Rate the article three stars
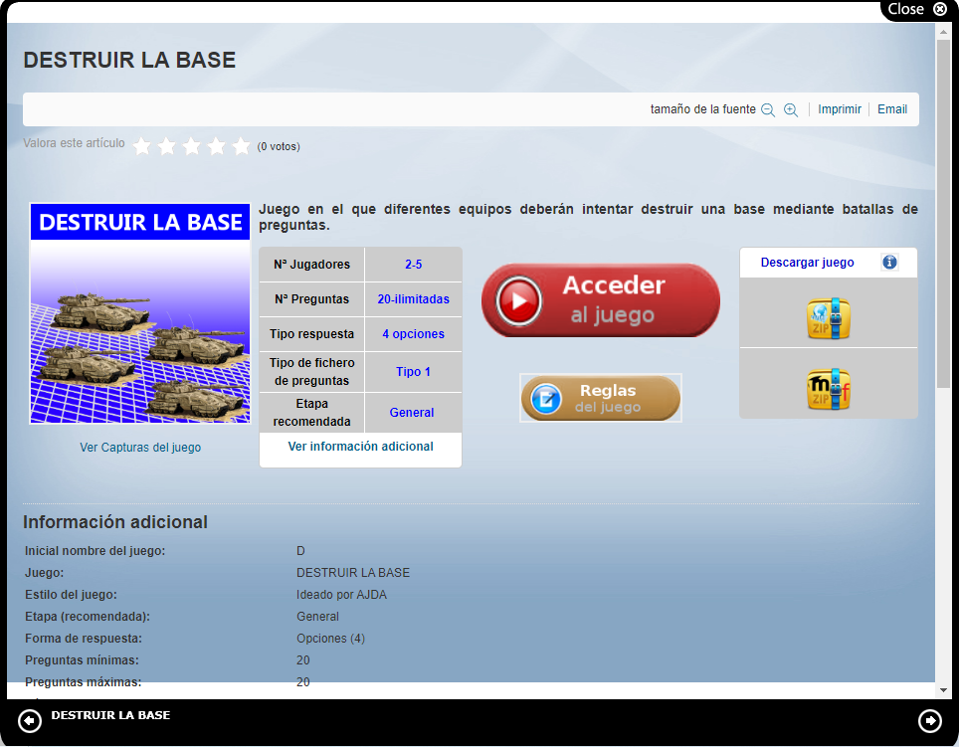959x747 pixels. click(x=192, y=146)
